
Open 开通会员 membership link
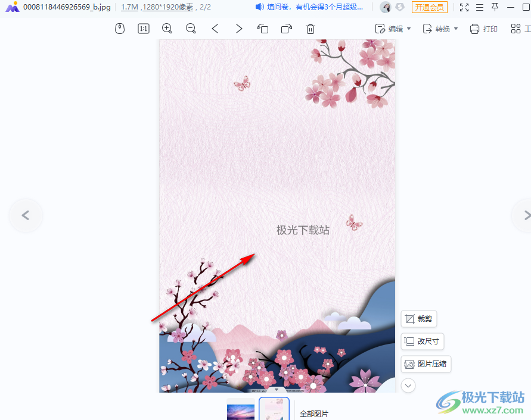(429, 7)
